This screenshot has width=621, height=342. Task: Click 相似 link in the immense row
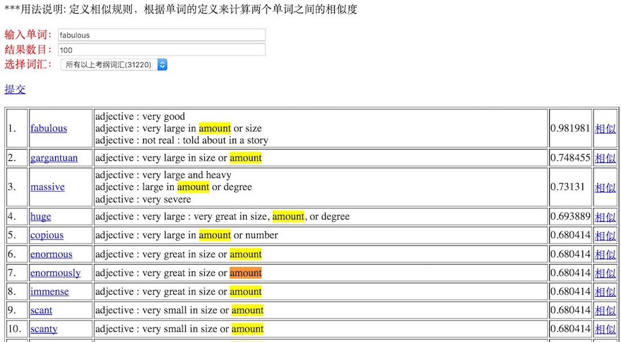[x=605, y=292]
